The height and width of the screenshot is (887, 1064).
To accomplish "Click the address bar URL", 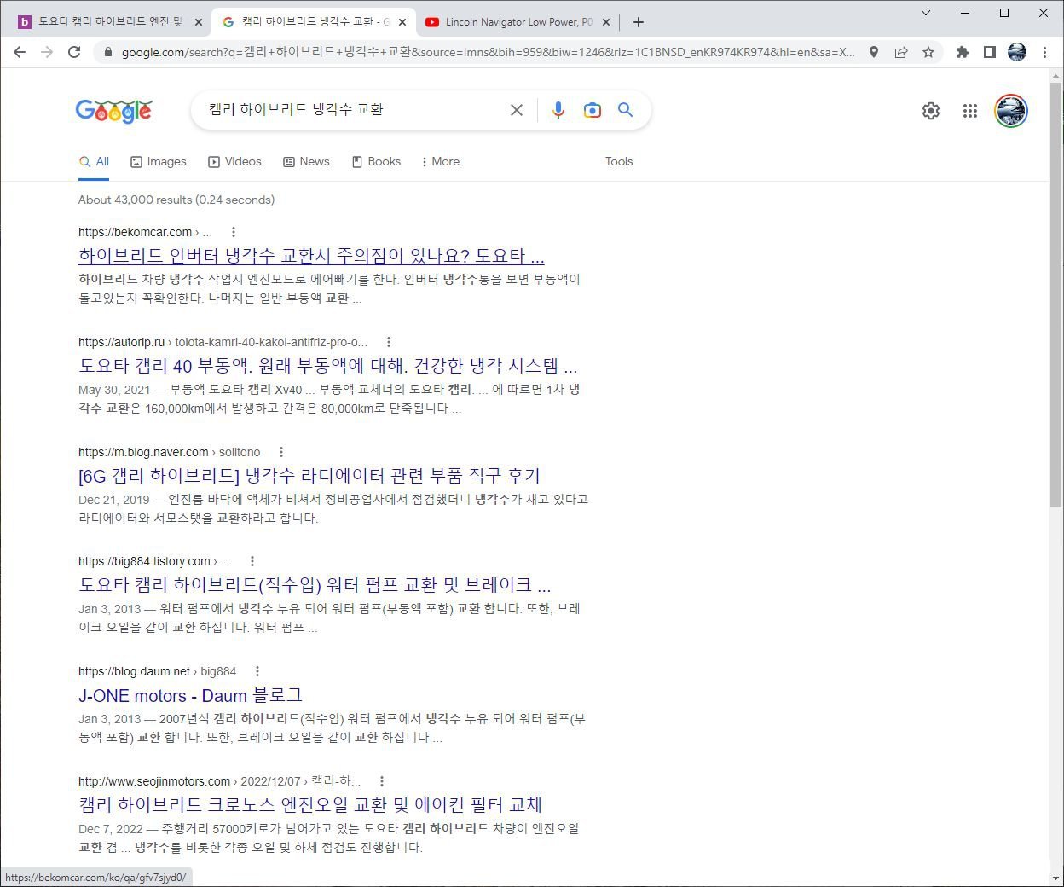I will [488, 52].
